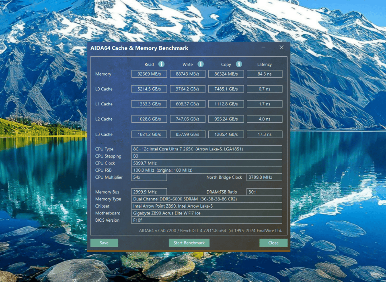Viewport: 386px width, 282px height.
Task: Select the Memory Read value field
Action: pyautogui.click(x=149, y=74)
